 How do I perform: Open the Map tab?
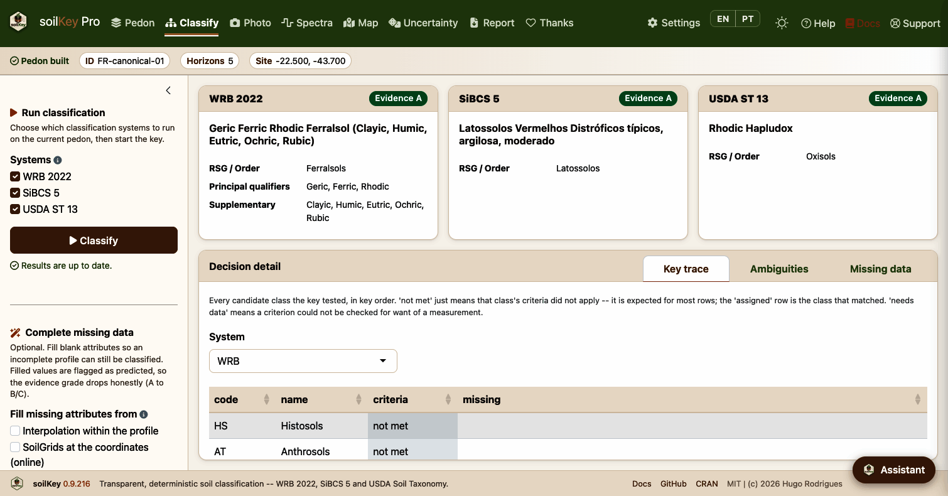(x=361, y=23)
